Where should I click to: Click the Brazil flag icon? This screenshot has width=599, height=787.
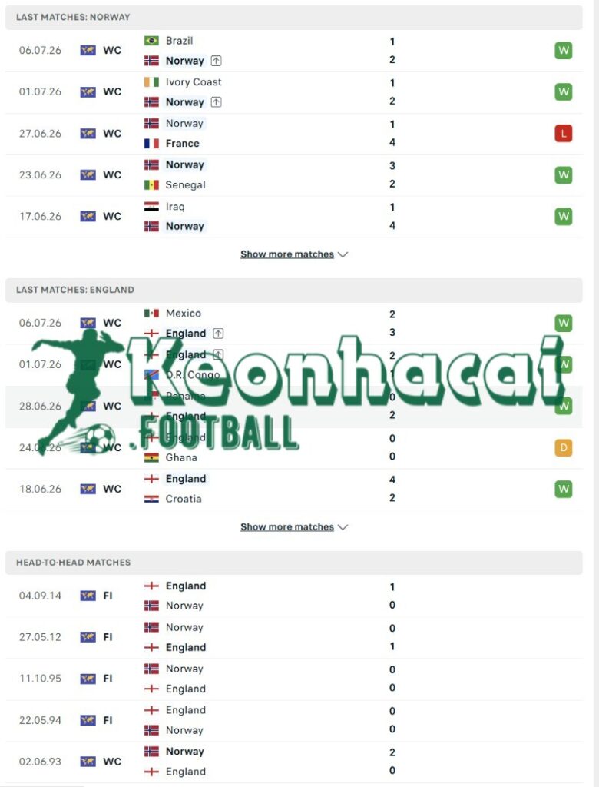151,41
